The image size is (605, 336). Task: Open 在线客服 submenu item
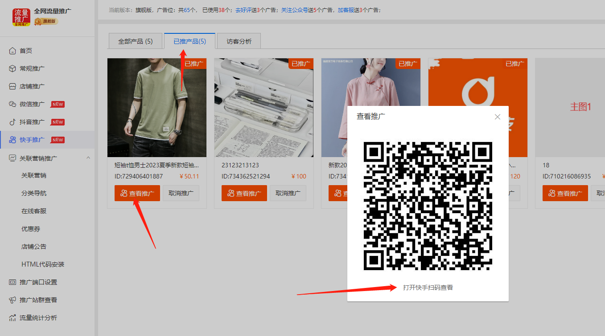point(34,211)
